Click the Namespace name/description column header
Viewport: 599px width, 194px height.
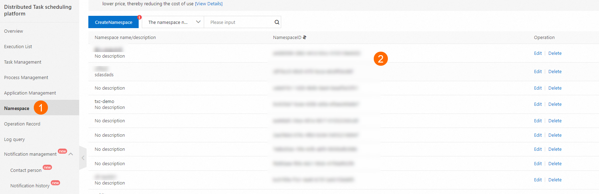pos(125,37)
